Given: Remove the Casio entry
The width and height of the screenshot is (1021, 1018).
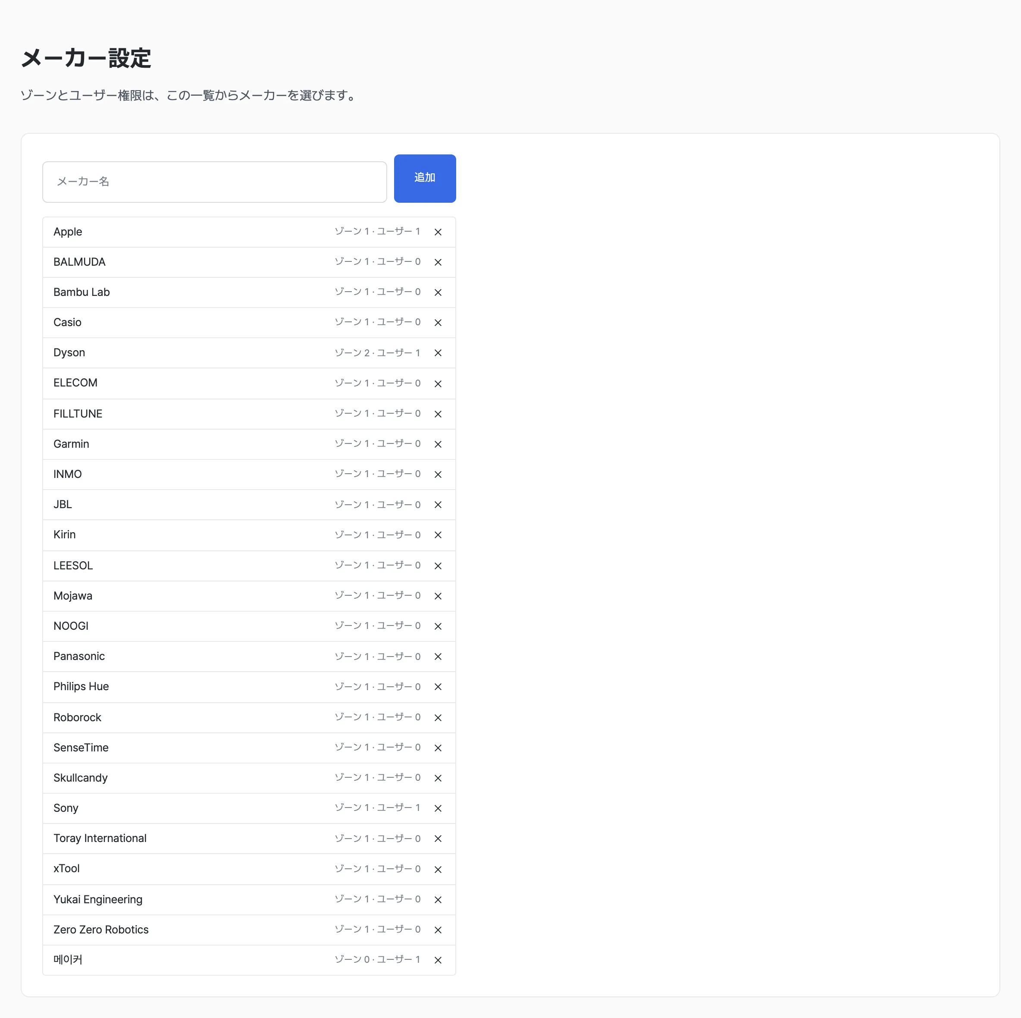Looking at the screenshot, I should pos(438,323).
